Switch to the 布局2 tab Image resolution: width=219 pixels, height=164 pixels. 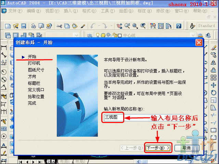tap(80, 162)
